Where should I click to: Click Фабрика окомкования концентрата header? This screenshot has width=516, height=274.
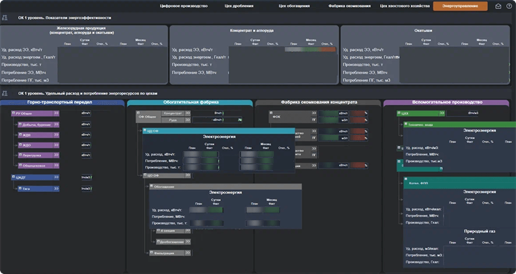click(318, 103)
